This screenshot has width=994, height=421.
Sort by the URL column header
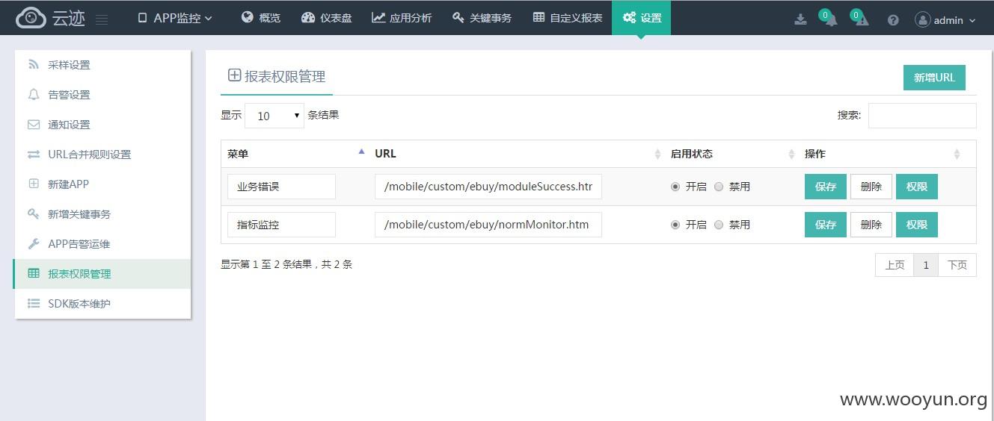[x=516, y=154]
